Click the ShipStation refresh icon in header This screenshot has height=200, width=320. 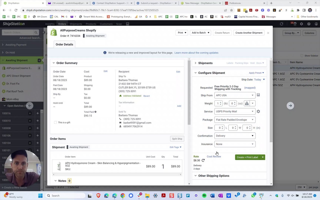pyautogui.click(x=281, y=24)
